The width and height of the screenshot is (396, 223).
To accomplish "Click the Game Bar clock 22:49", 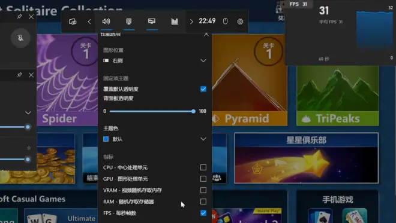I will click(x=207, y=21).
